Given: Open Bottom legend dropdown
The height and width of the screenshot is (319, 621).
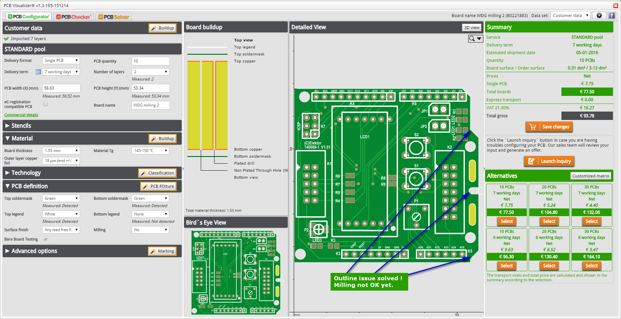Looking at the screenshot, I should (150, 214).
